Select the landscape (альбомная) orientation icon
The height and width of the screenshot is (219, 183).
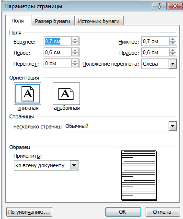66,93
